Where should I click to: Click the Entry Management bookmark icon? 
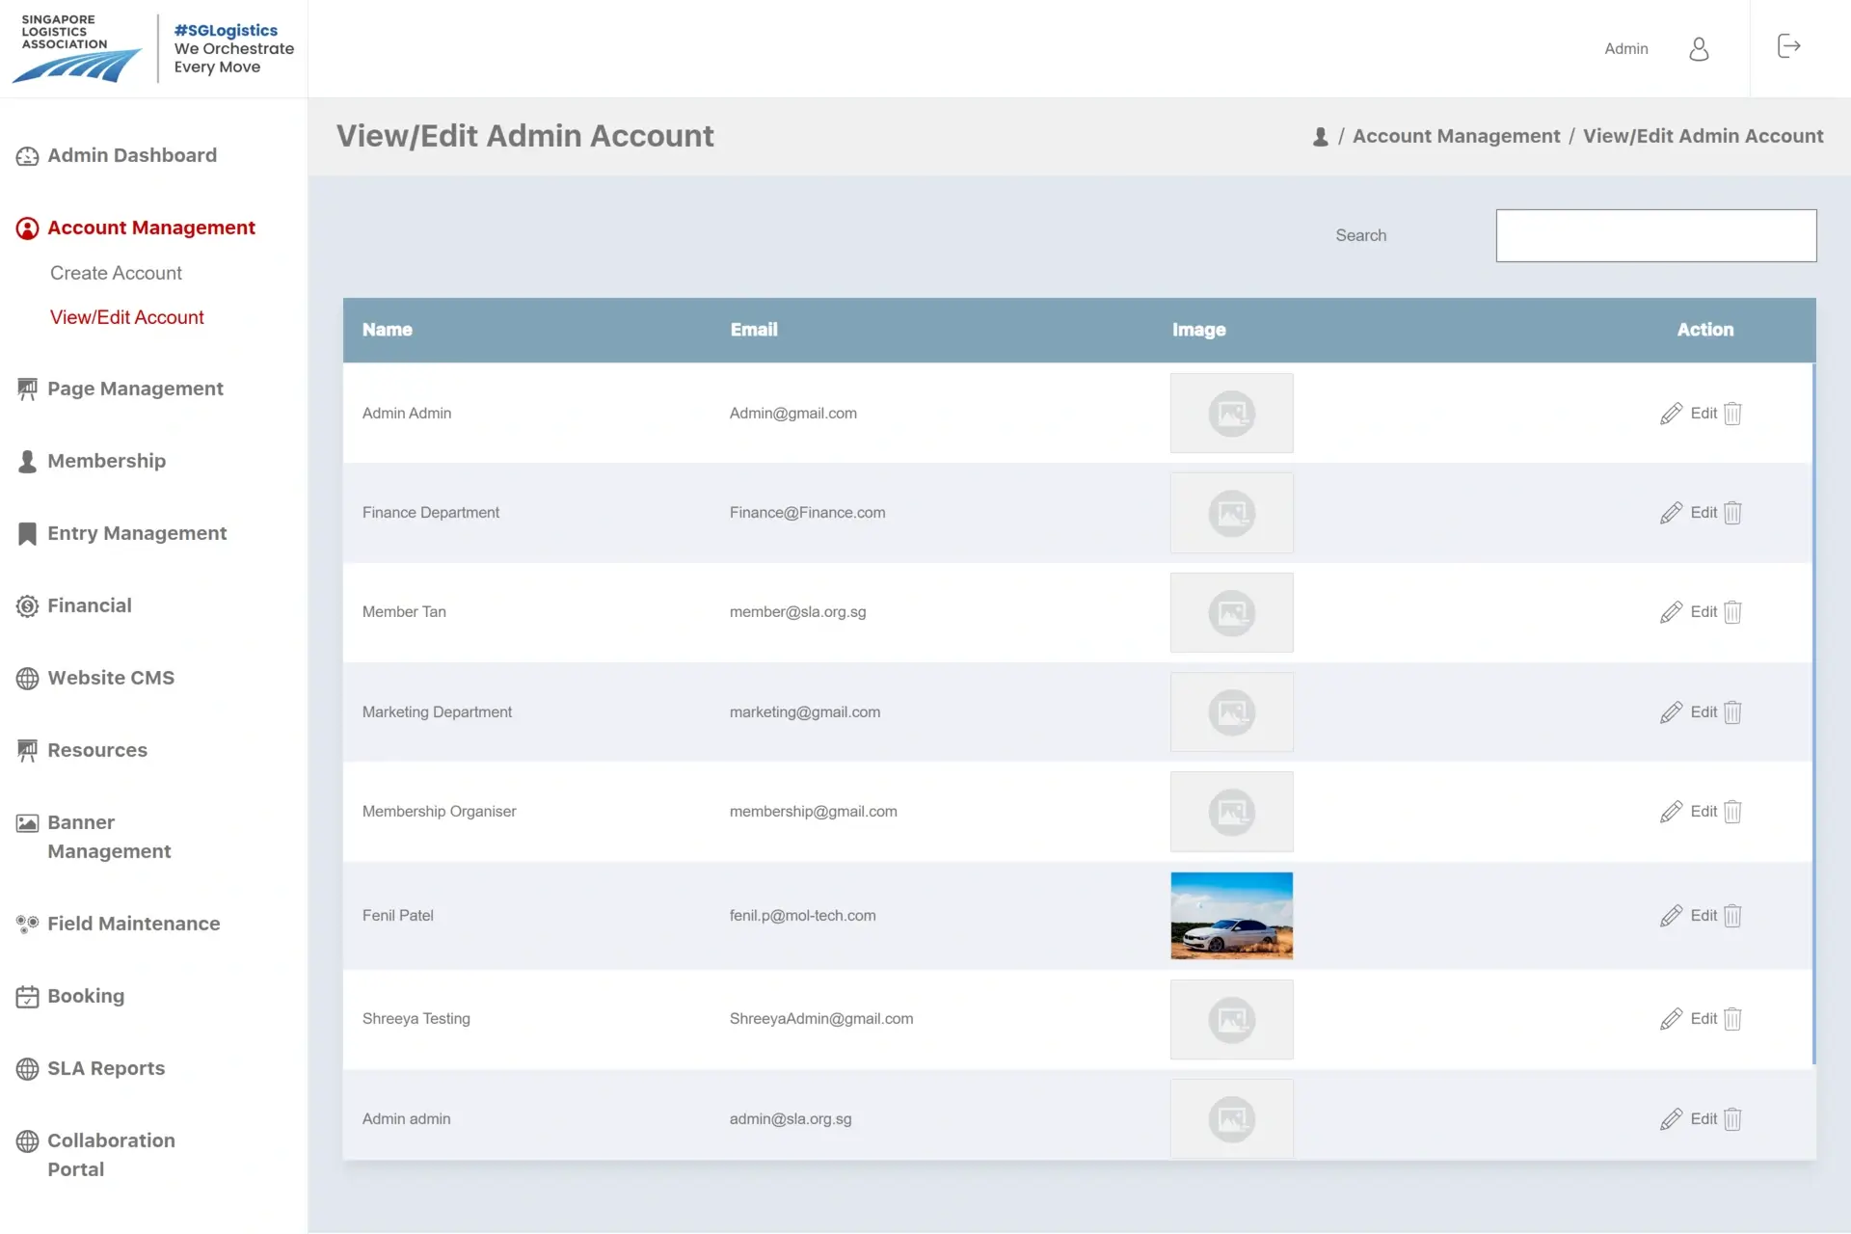click(x=27, y=533)
